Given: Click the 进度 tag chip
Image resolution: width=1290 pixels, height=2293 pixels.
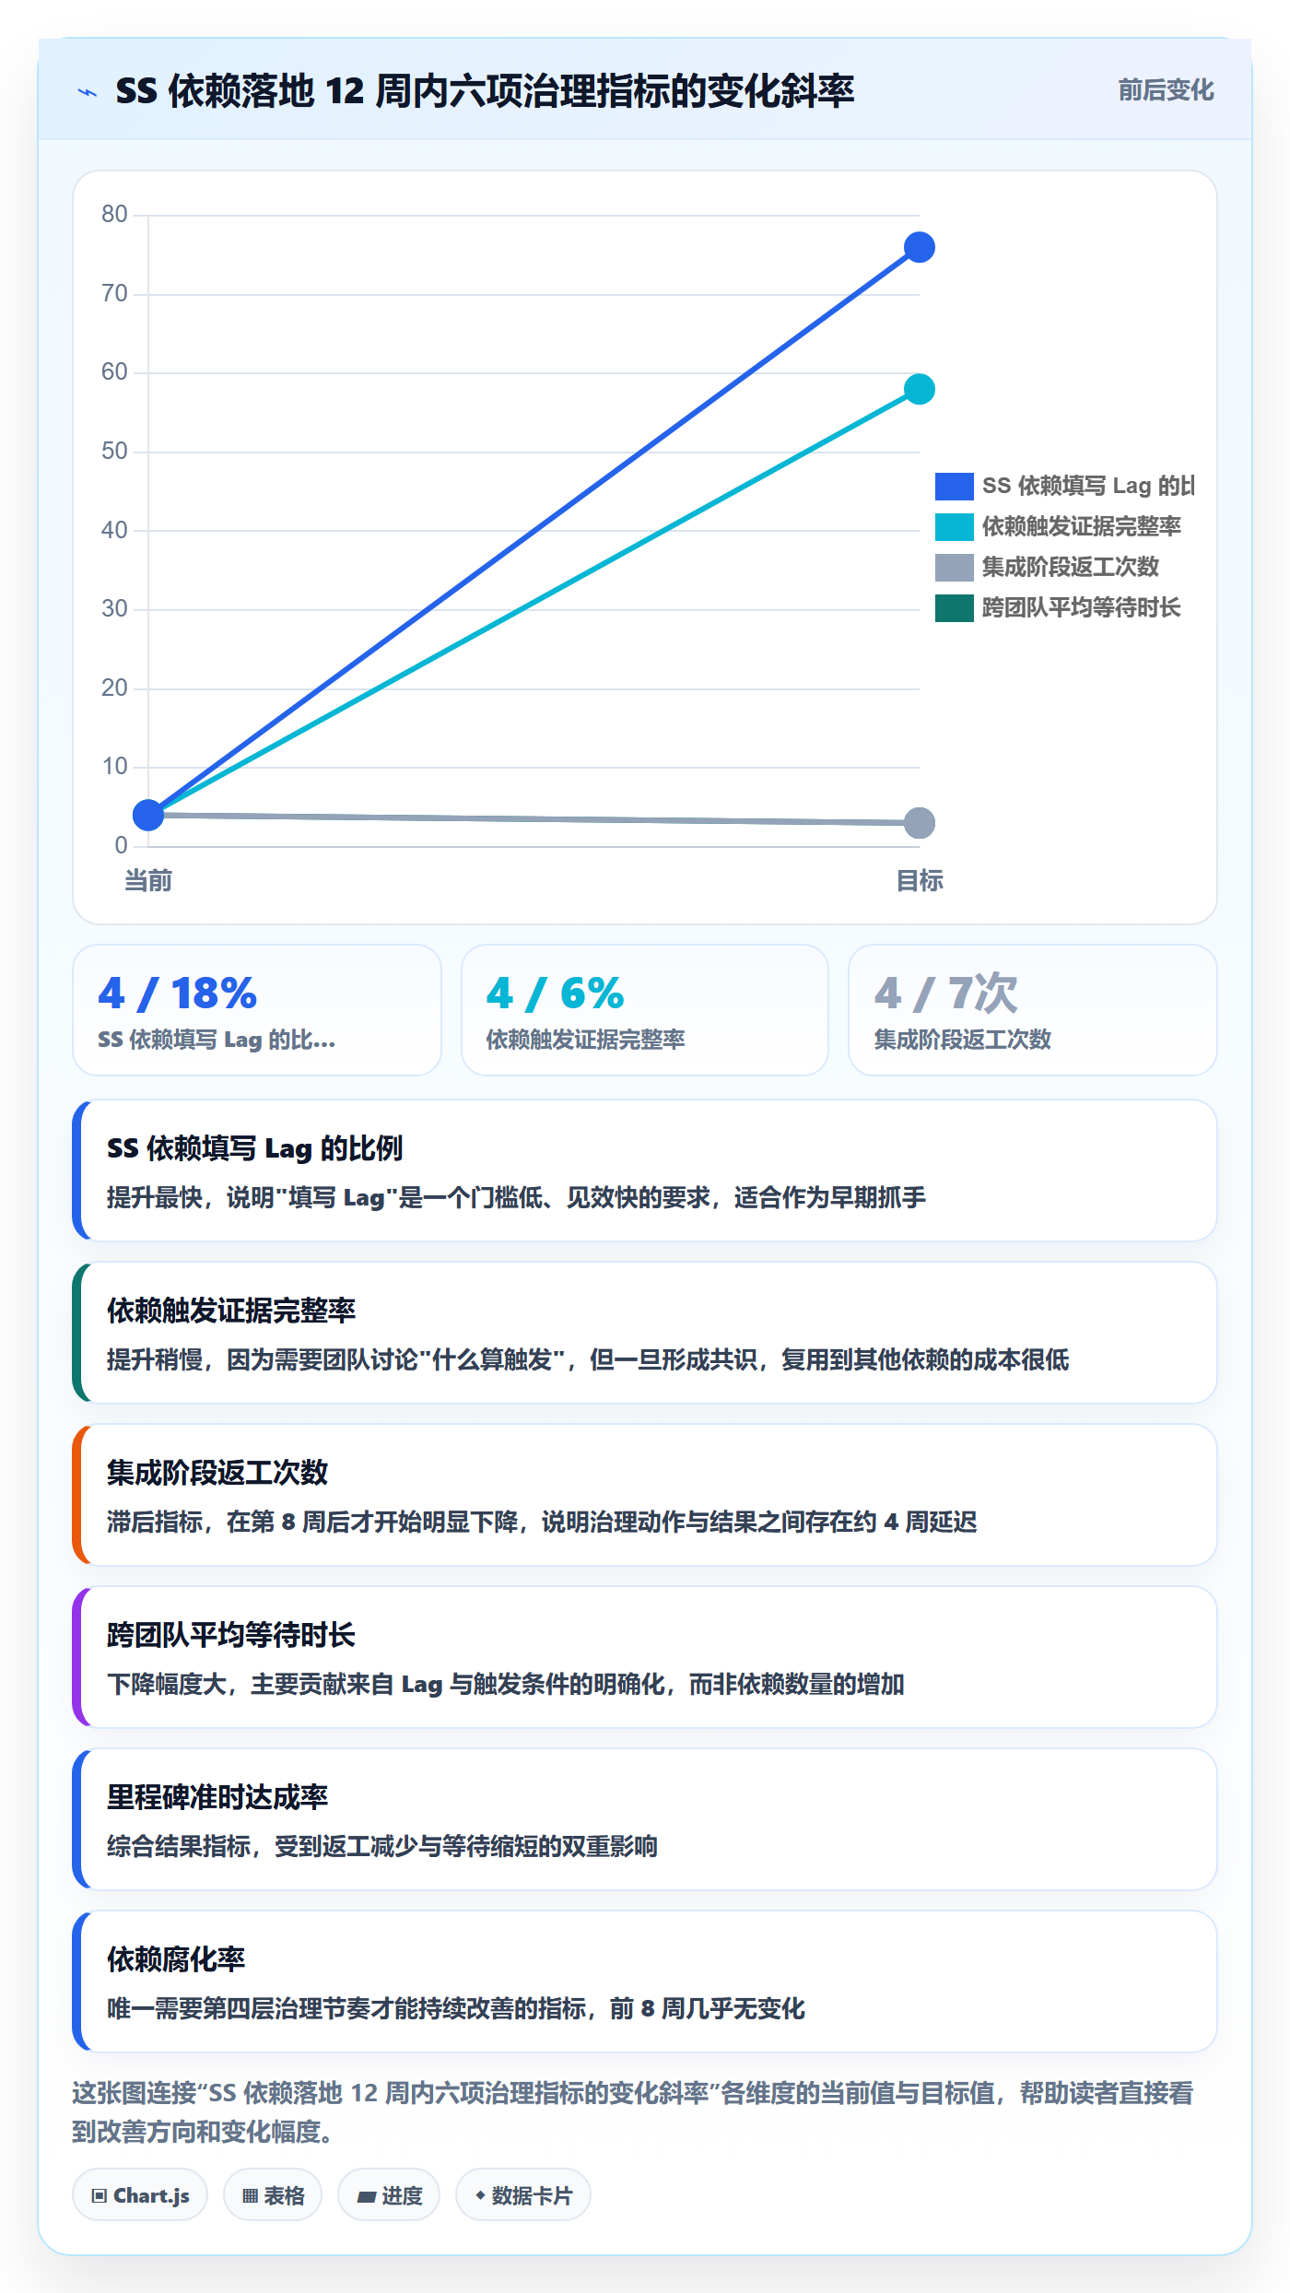Looking at the screenshot, I should 389,2195.
